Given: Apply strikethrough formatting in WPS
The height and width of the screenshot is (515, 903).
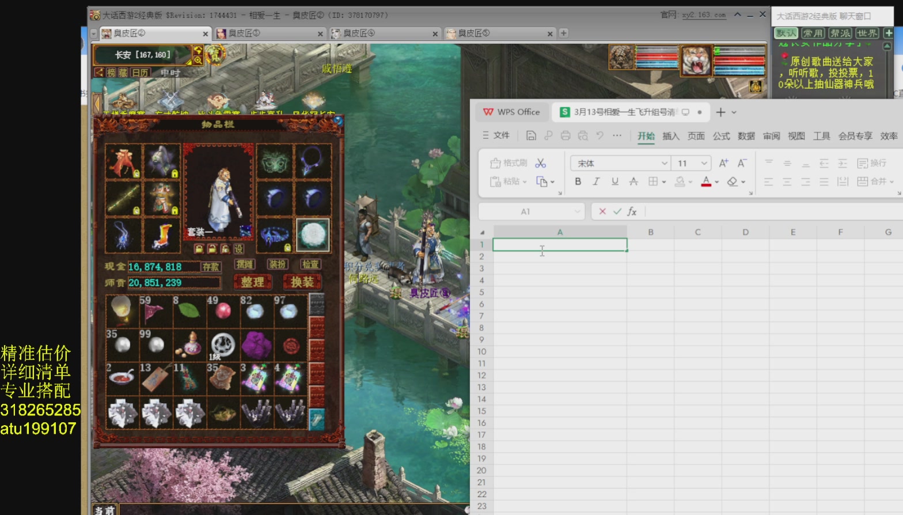Looking at the screenshot, I should pyautogui.click(x=633, y=181).
